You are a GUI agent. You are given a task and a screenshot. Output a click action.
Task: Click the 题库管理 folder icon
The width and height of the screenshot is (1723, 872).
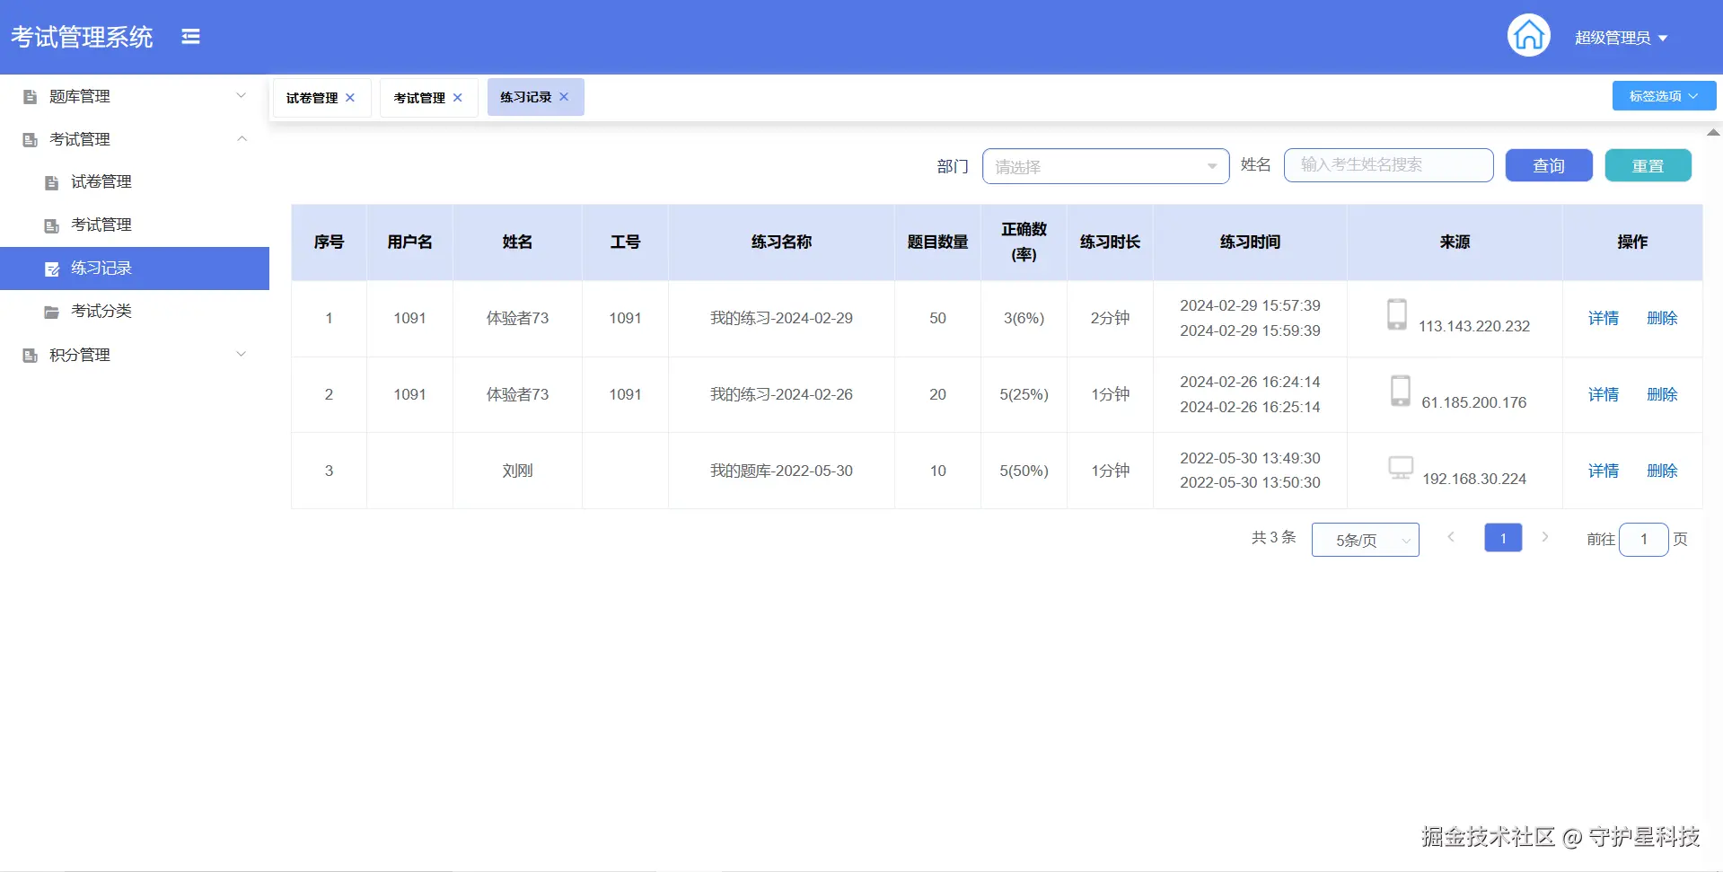click(28, 95)
